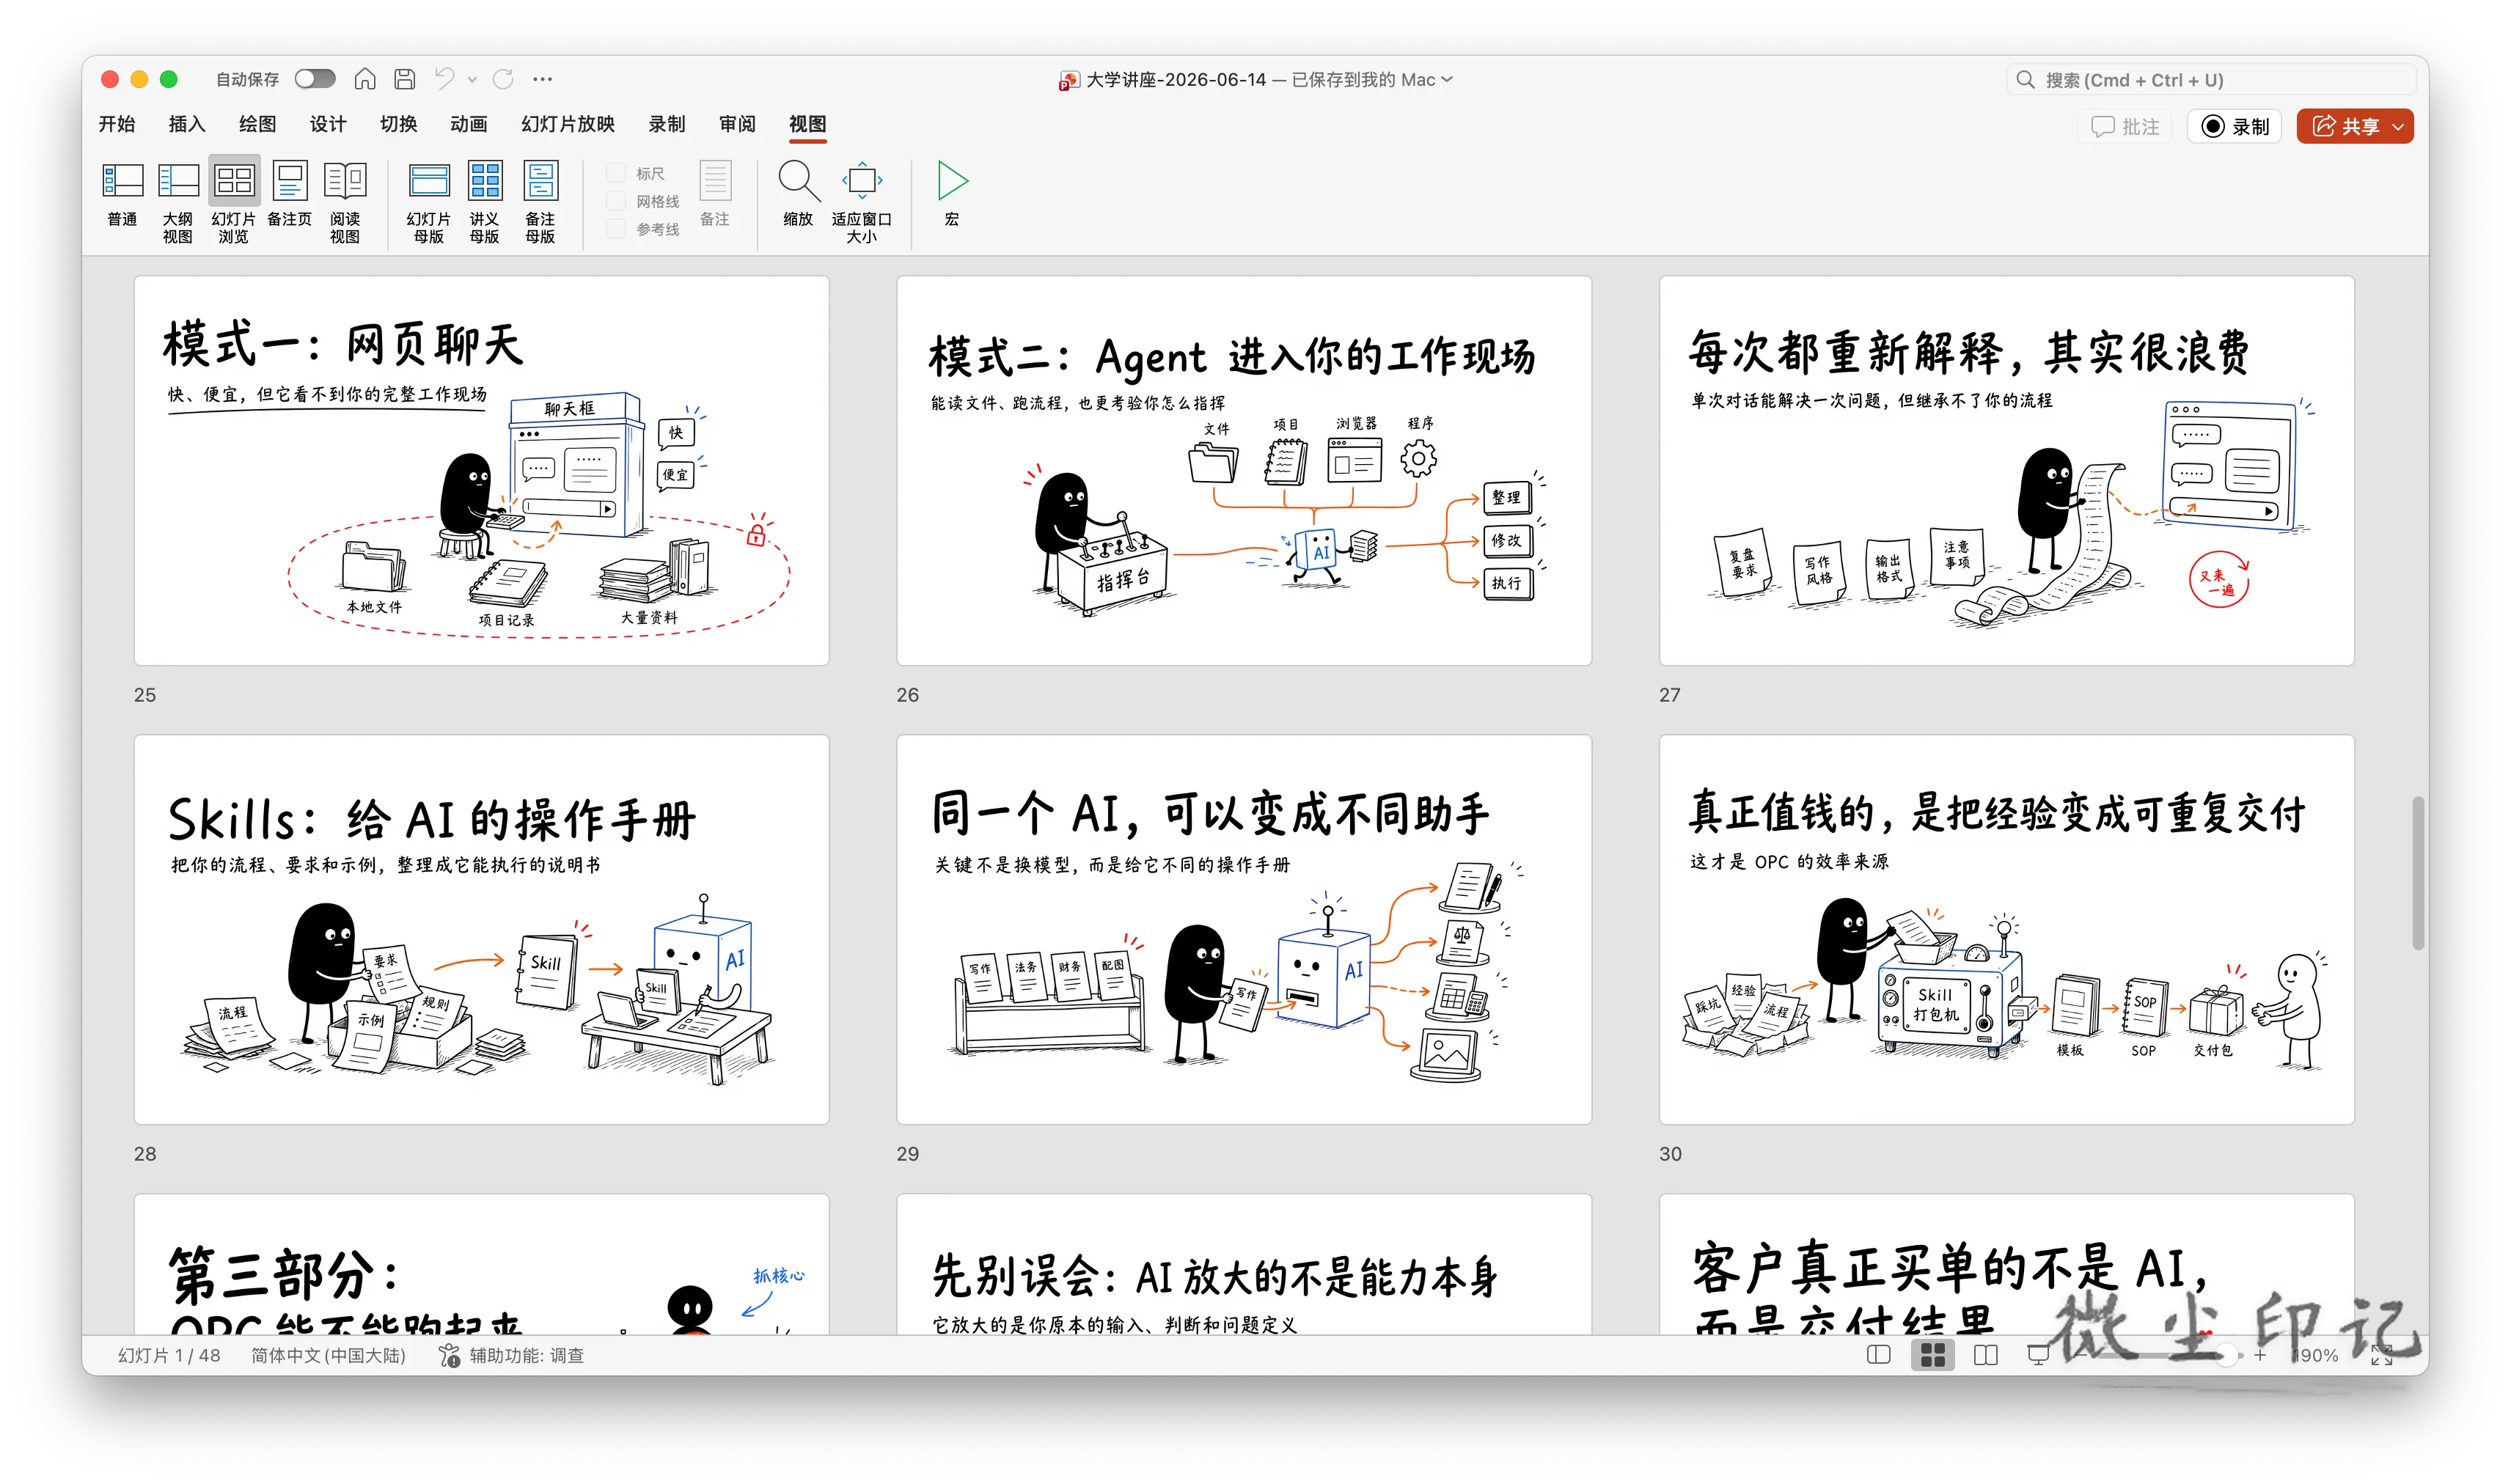Open the 幻灯片放映 Slide Show tab
The width and height of the screenshot is (2511, 1484).
click(x=568, y=124)
